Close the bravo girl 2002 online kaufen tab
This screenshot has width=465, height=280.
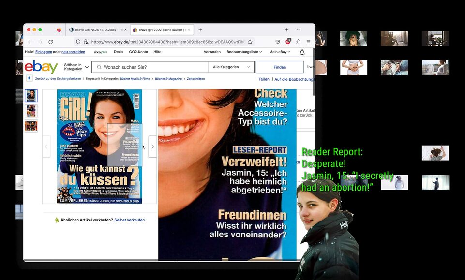coord(189,29)
